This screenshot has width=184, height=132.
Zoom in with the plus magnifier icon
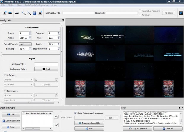pyautogui.click(x=23, y=13)
